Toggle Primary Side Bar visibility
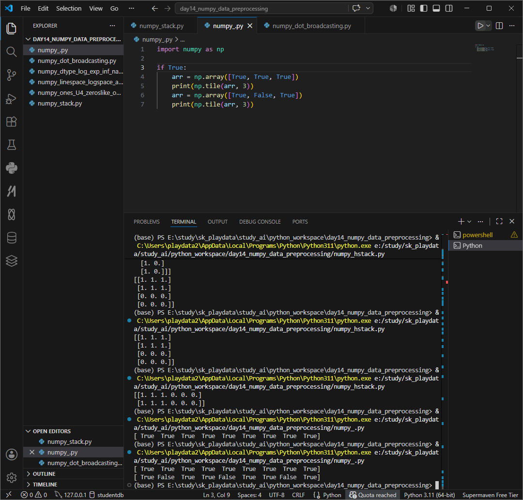Image resolution: width=523 pixels, height=500 pixels. point(424,8)
